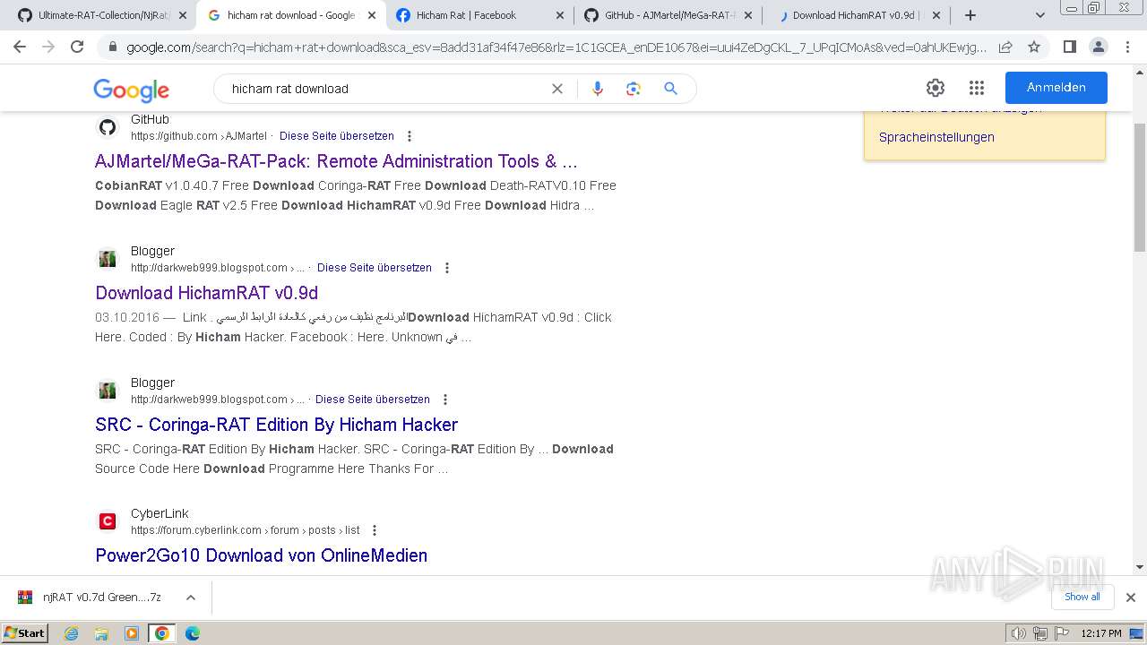Viewport: 1147px width, 645px height.
Task: Open more options for Download HichamRAT result
Action: tap(447, 268)
